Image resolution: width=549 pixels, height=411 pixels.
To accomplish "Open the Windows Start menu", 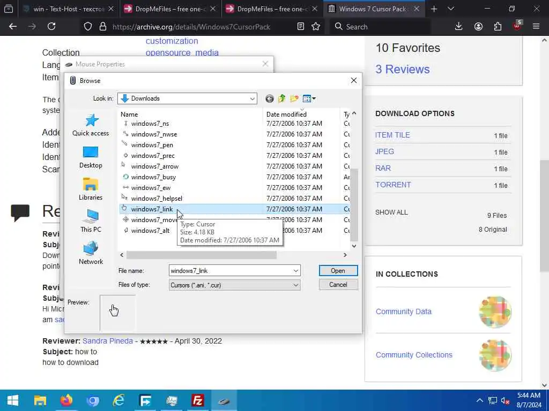I will [13, 400].
